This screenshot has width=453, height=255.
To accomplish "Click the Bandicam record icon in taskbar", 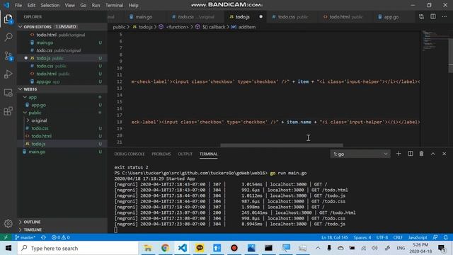I will click(234, 248).
